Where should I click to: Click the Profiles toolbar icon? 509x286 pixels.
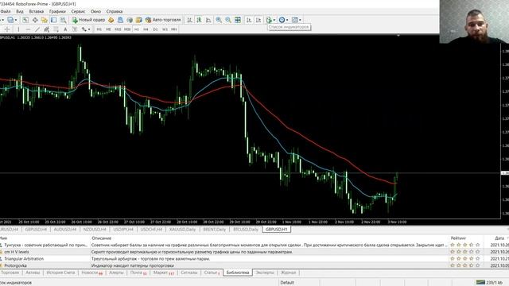[x=10, y=20]
